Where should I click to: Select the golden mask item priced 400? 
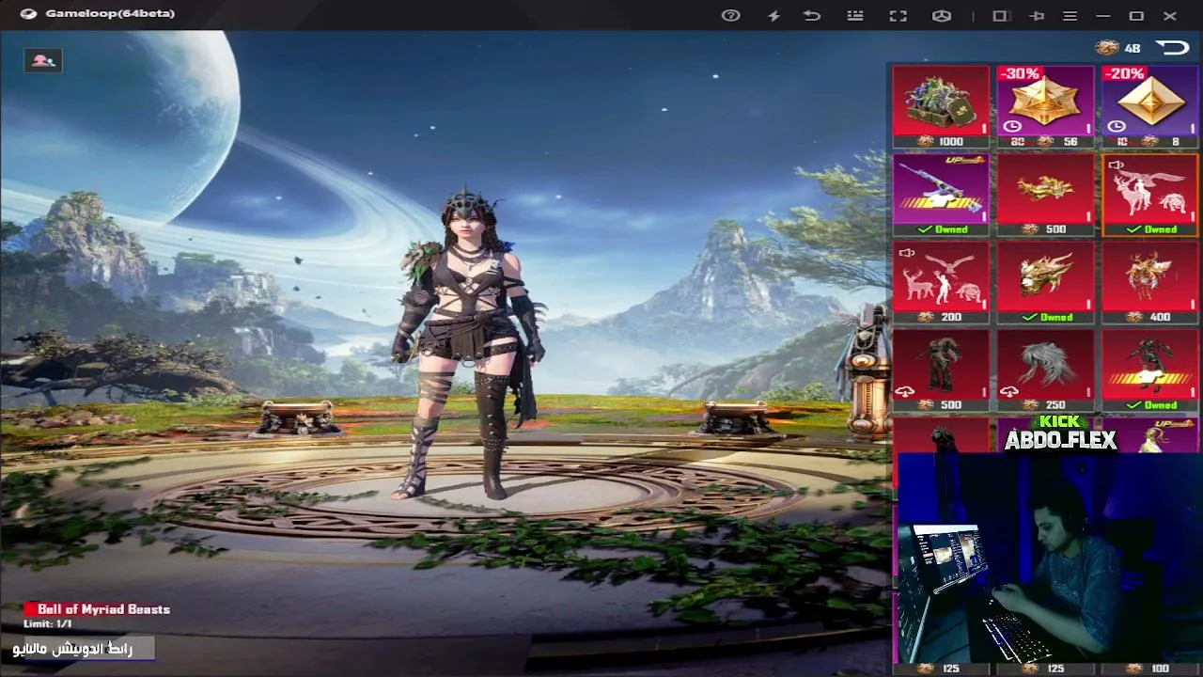(x=1149, y=283)
